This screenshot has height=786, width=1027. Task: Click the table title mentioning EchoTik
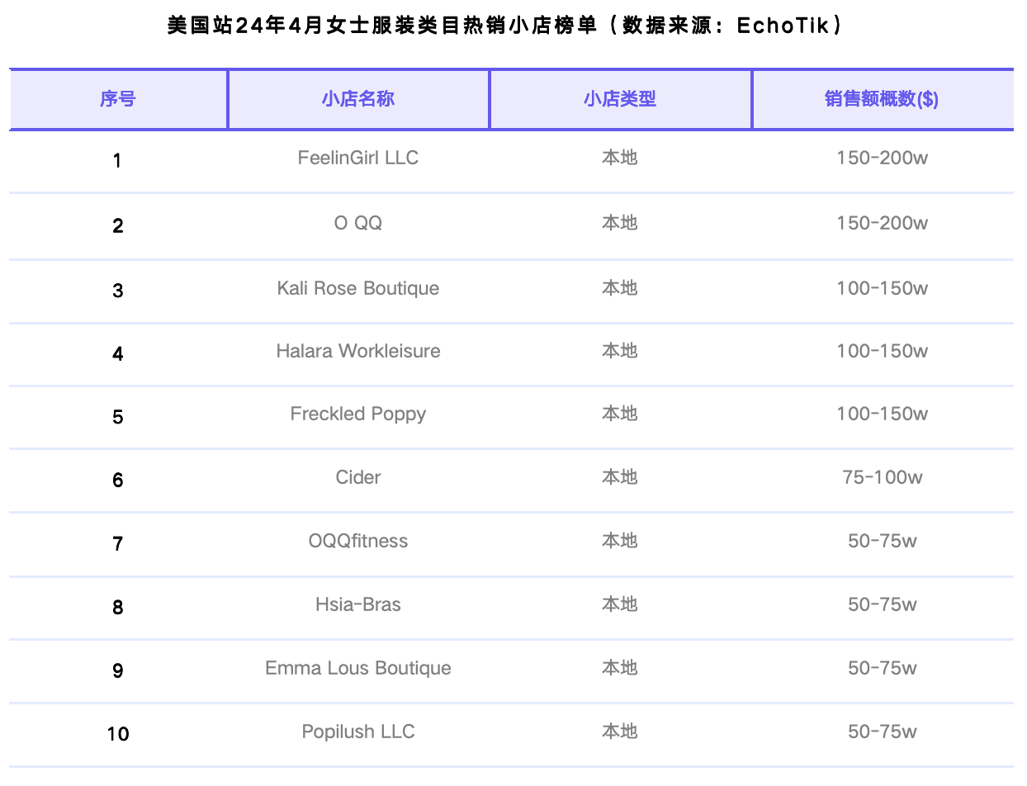[x=505, y=26]
